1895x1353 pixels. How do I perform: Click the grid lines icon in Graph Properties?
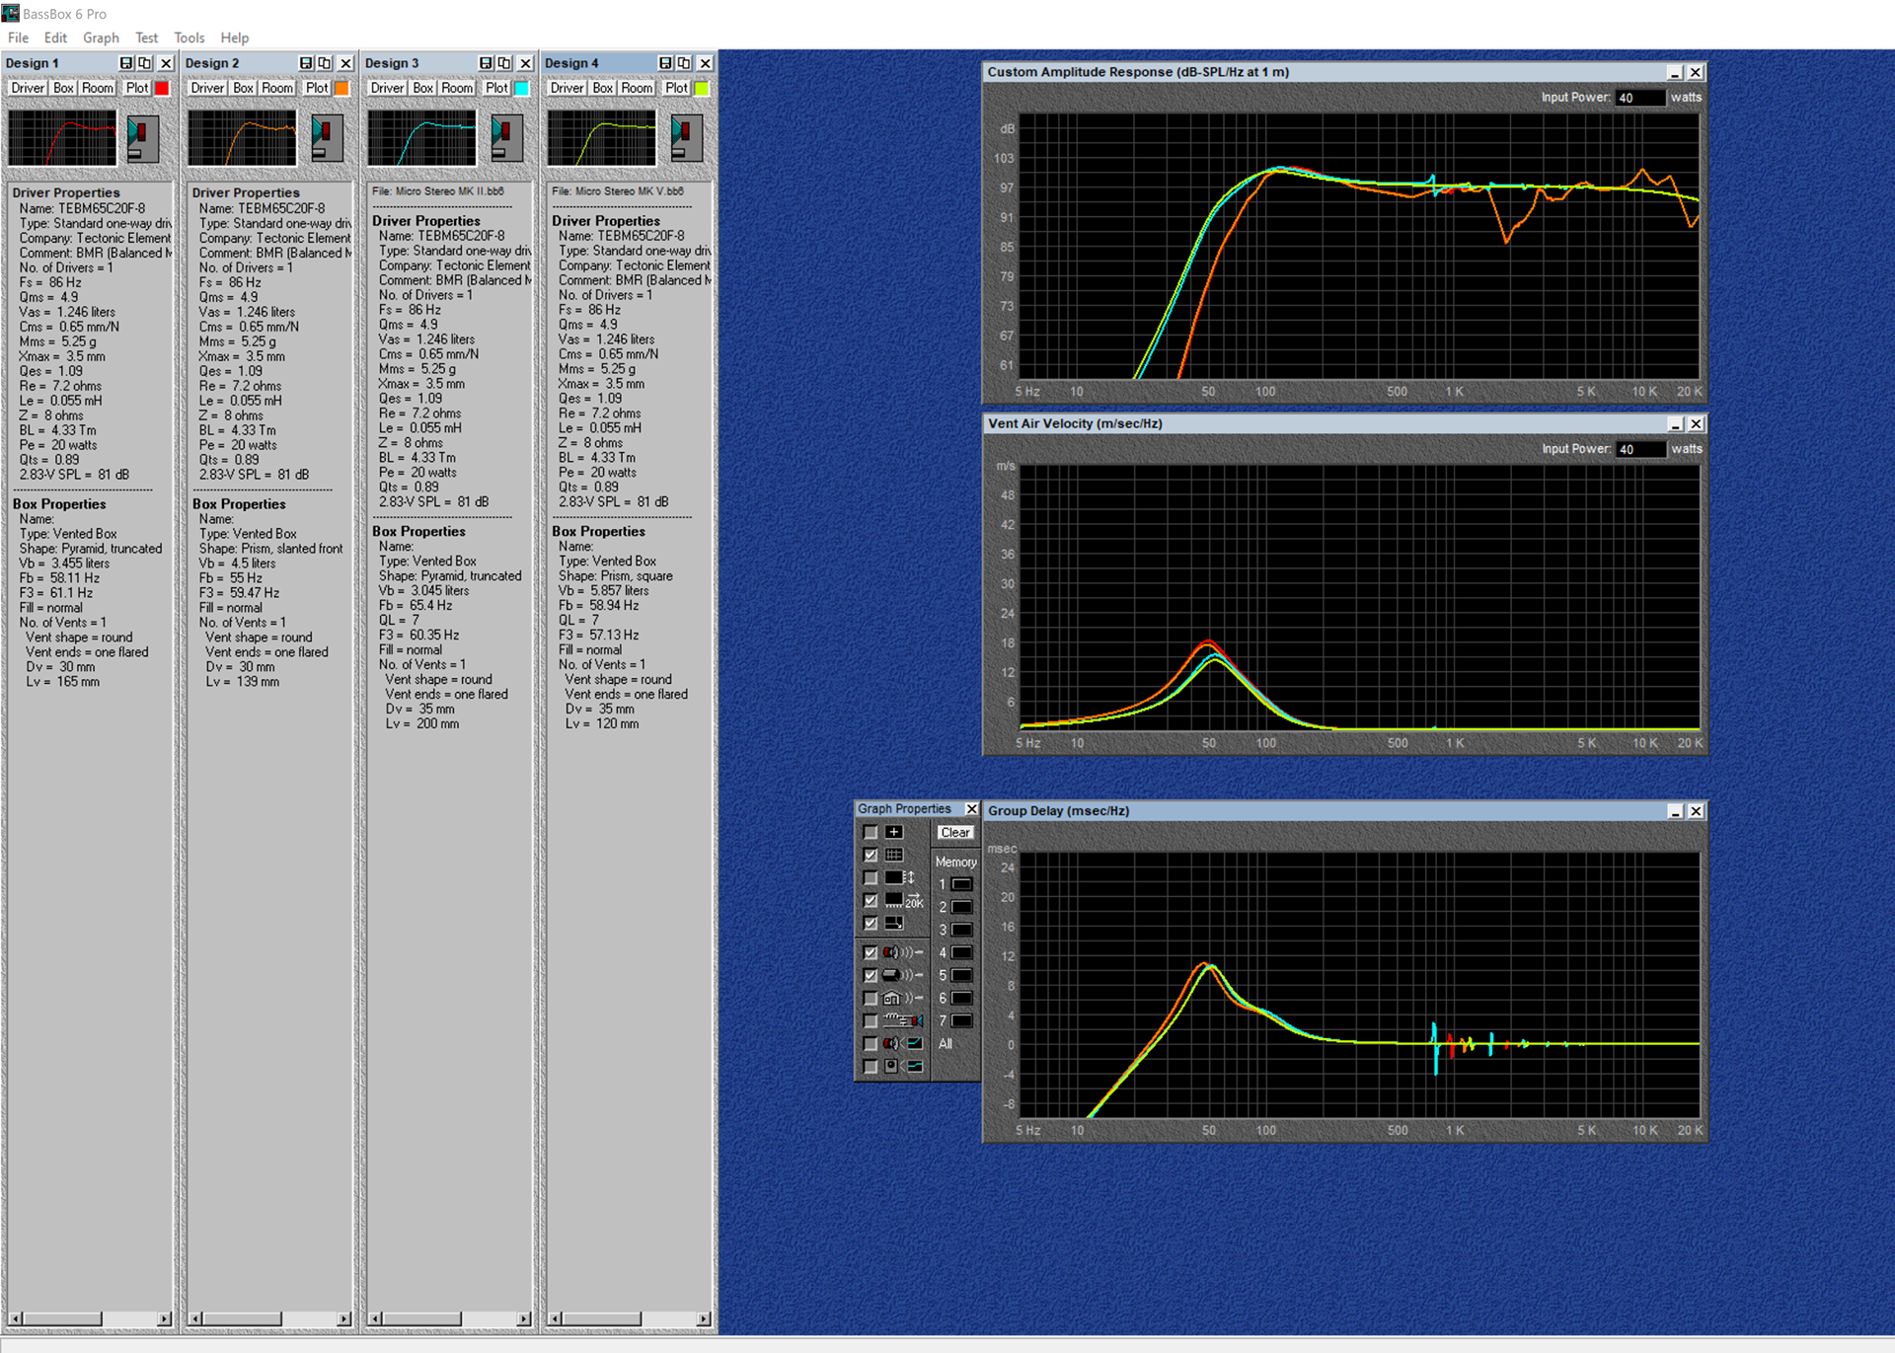893,855
